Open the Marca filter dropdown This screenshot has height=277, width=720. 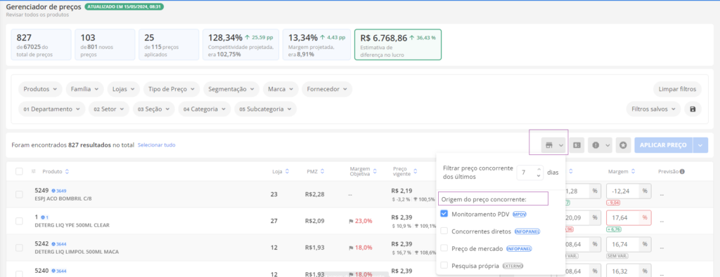click(281, 89)
